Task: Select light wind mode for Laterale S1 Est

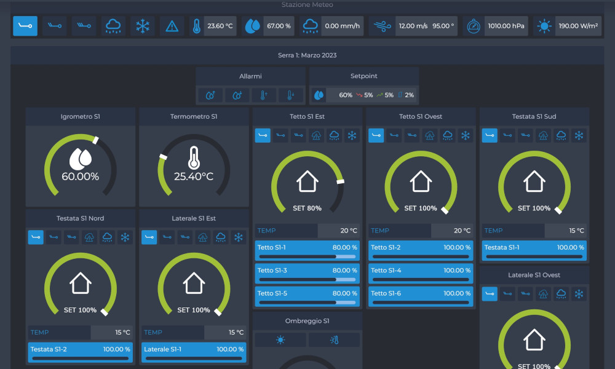Action: tap(149, 237)
